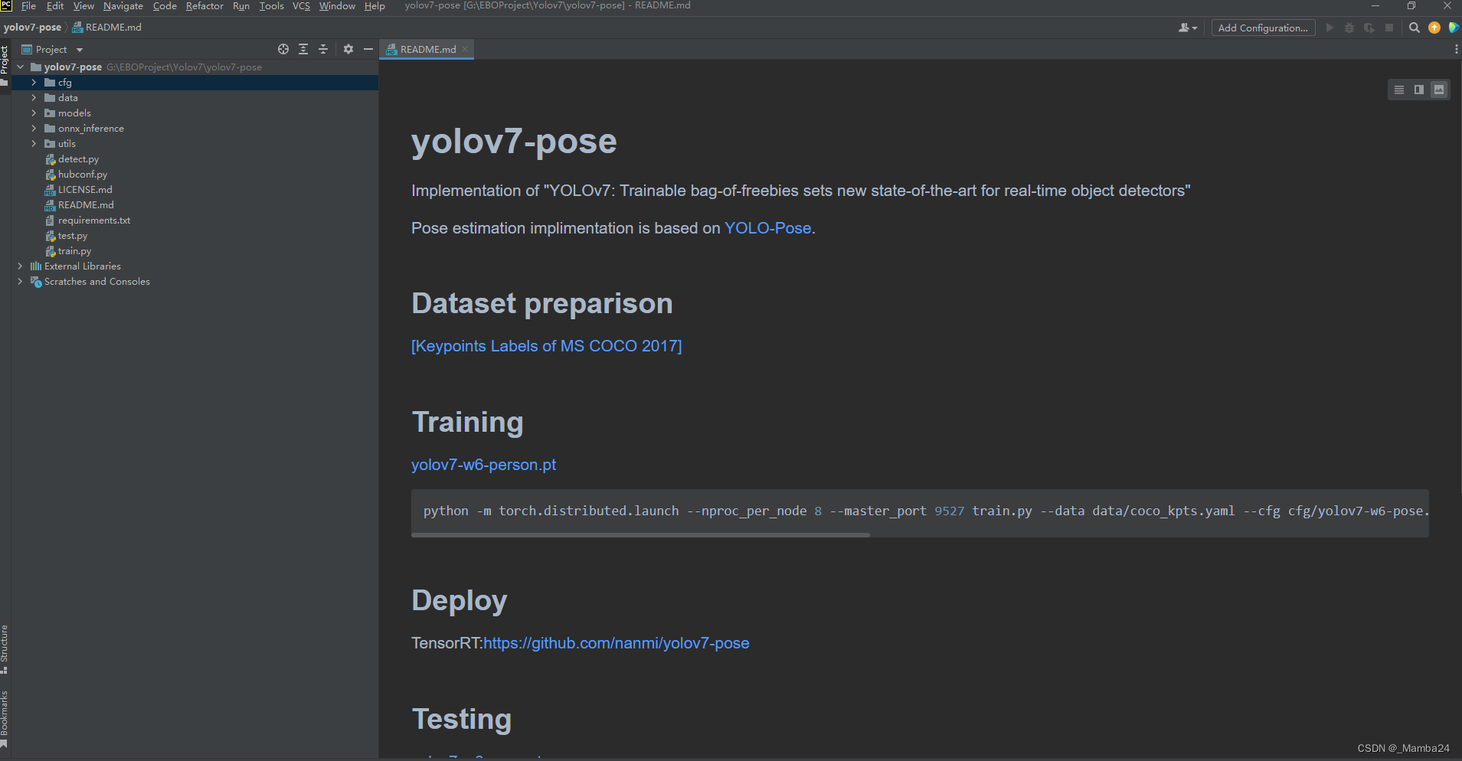Switch markdown view to Editor only
Image resolution: width=1462 pixels, height=761 pixels.
tap(1399, 90)
